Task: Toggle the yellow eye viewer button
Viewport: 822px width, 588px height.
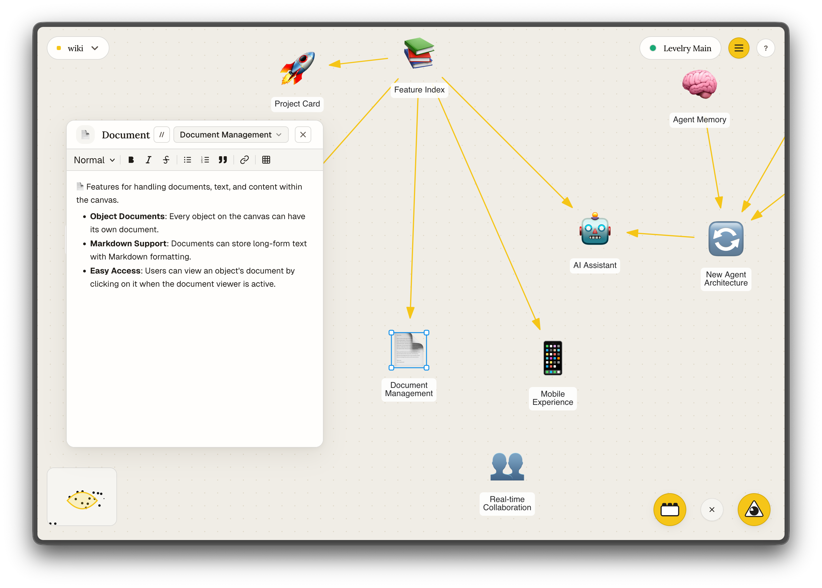Action: [x=754, y=509]
